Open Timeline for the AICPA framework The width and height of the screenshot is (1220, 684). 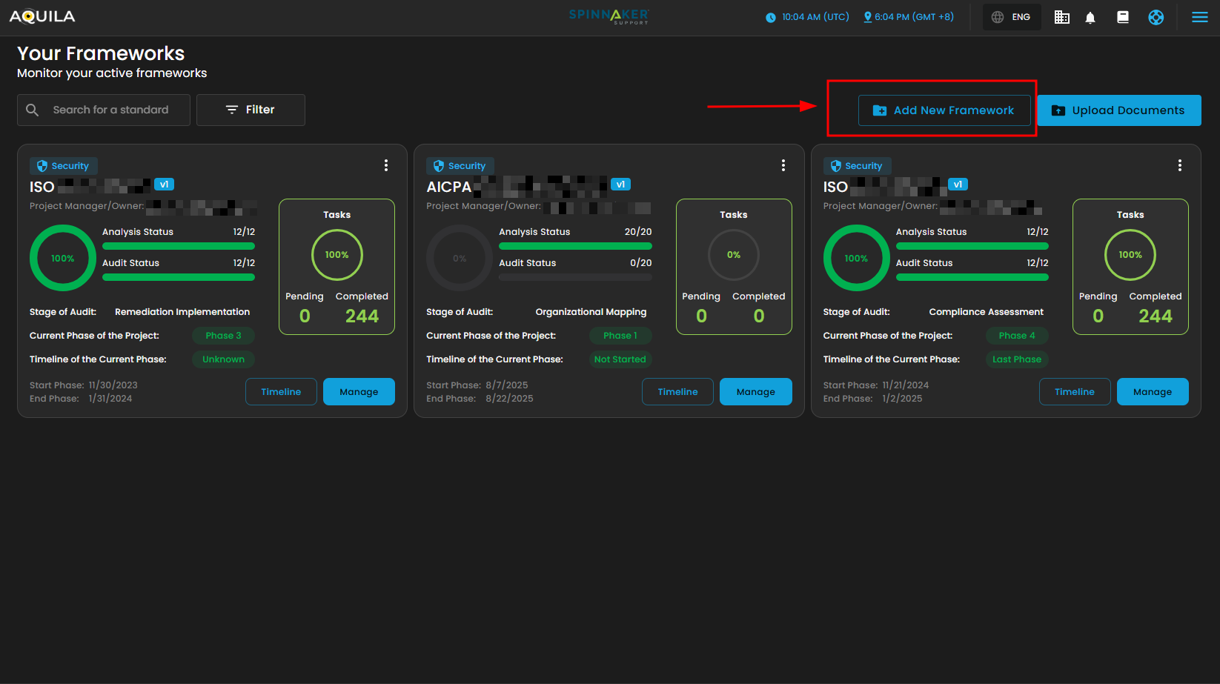tap(677, 392)
